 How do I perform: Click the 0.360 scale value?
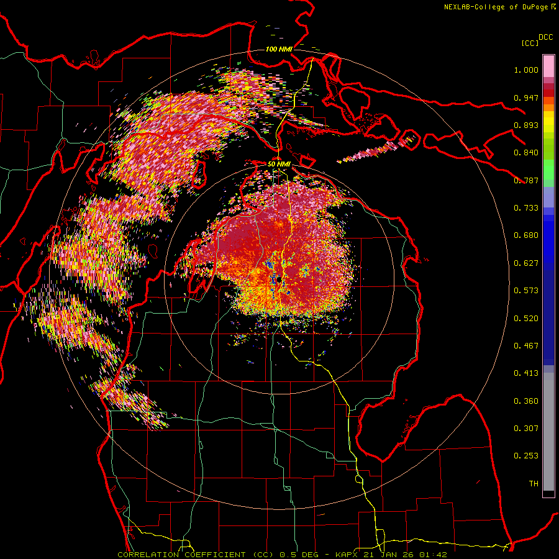click(526, 401)
